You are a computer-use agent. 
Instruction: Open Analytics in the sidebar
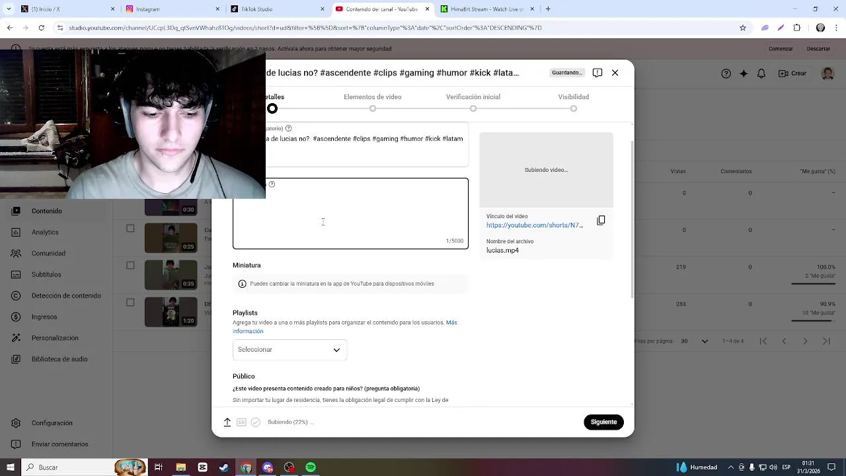coord(45,232)
